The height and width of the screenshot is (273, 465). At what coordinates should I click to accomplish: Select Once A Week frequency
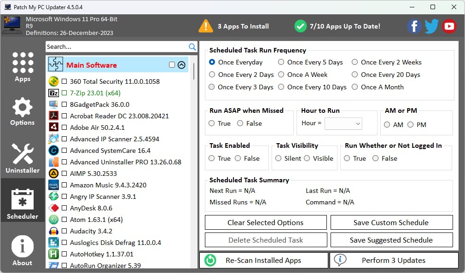[281, 75]
